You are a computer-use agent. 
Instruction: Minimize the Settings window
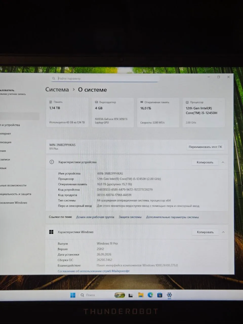(209, 77)
